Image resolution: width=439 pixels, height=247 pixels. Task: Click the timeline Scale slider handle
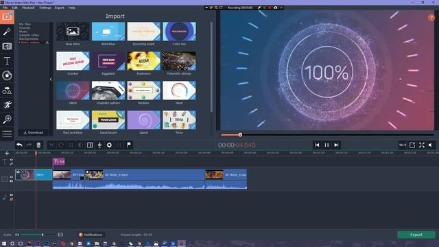(x=43, y=235)
